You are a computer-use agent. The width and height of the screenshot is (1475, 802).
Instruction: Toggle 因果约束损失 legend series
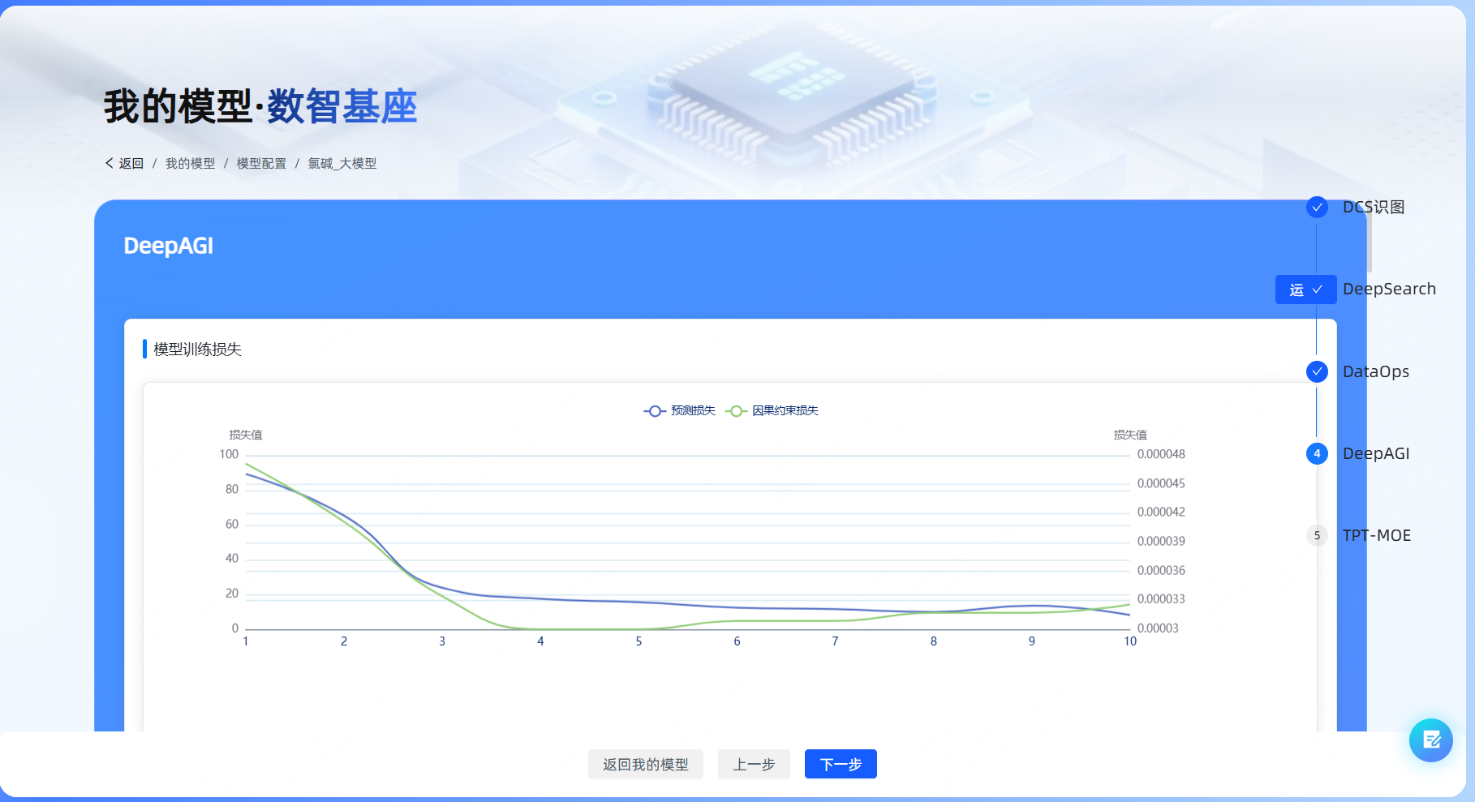coord(772,410)
